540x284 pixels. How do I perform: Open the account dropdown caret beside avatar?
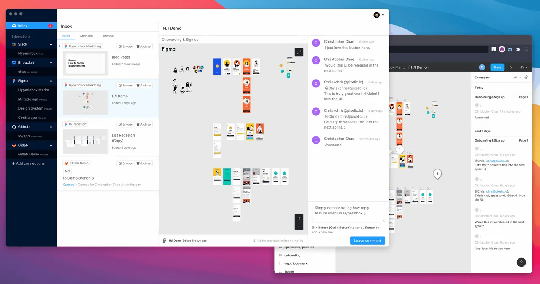383,15
